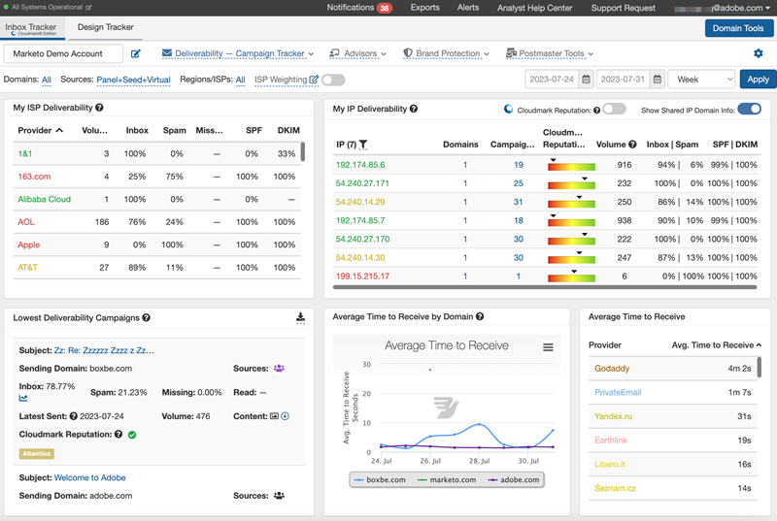
Task: Click the Domain Tools button
Action: pos(738,28)
